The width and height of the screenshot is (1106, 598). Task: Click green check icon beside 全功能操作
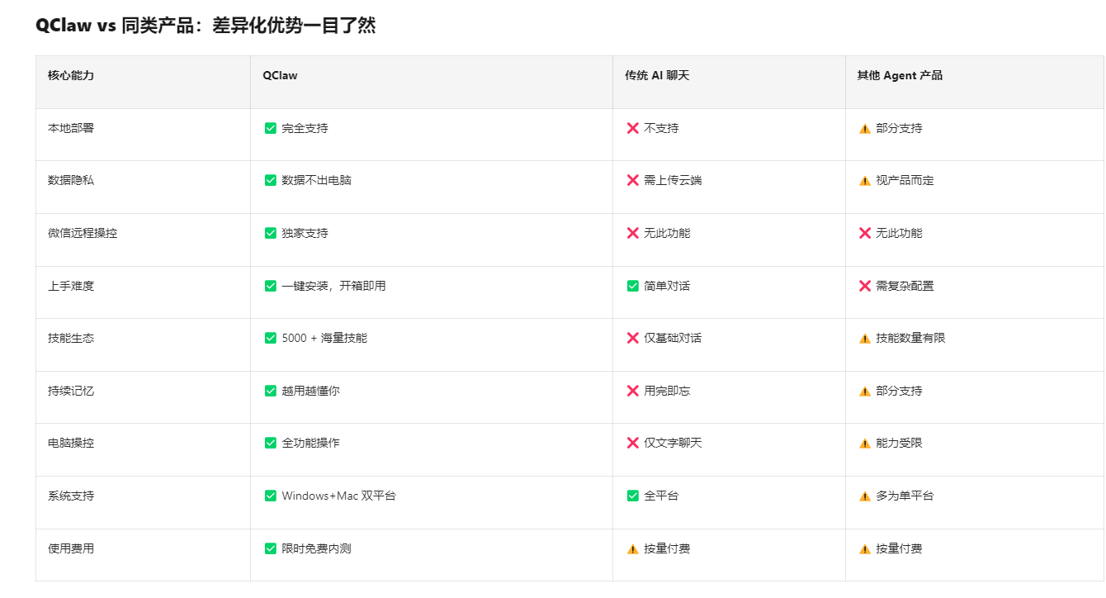[x=271, y=443]
